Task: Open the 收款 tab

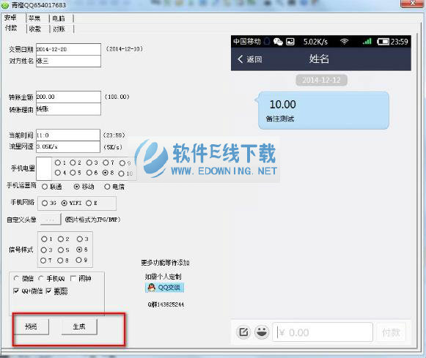Action: [x=35, y=29]
